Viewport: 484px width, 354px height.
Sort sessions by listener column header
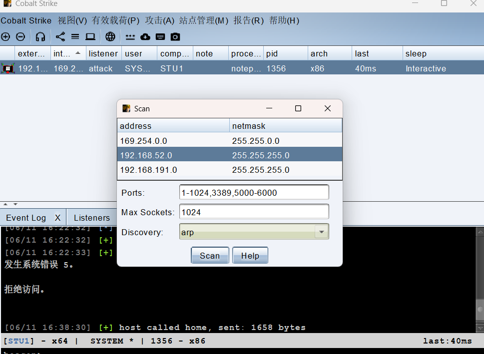[x=103, y=53]
